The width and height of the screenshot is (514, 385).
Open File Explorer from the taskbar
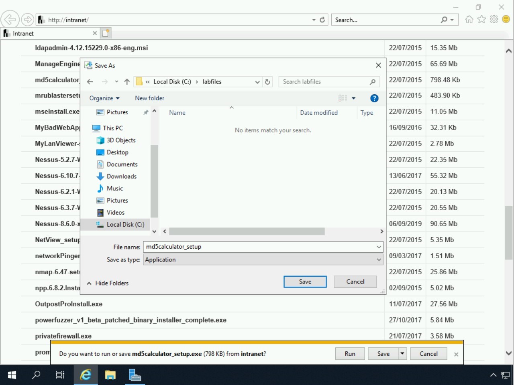[110, 375]
